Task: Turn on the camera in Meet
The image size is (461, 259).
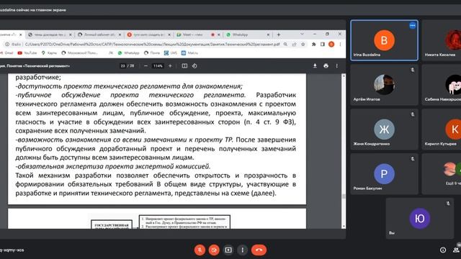Action: pyautogui.click(x=214, y=250)
